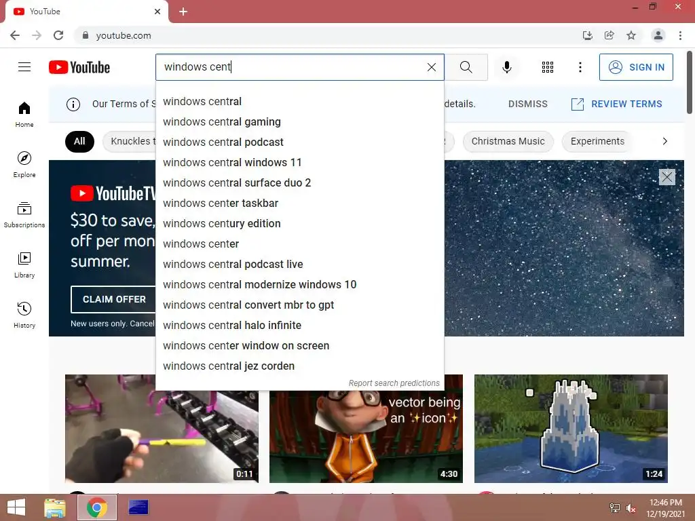The width and height of the screenshot is (695, 521).
Task: Pick 'windows center window on screen'
Action: [299, 346]
